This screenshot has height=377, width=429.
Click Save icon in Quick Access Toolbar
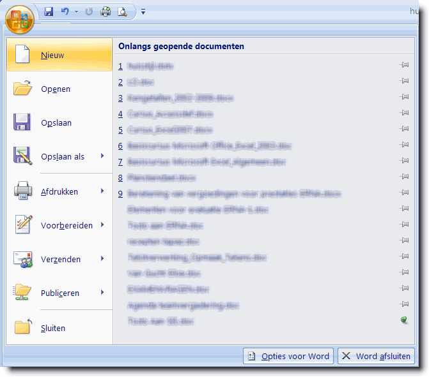pos(49,11)
